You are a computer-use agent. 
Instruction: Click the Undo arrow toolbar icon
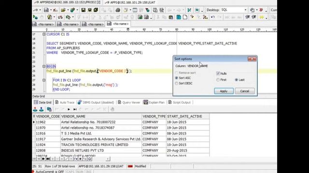pyautogui.click(x=212, y=17)
